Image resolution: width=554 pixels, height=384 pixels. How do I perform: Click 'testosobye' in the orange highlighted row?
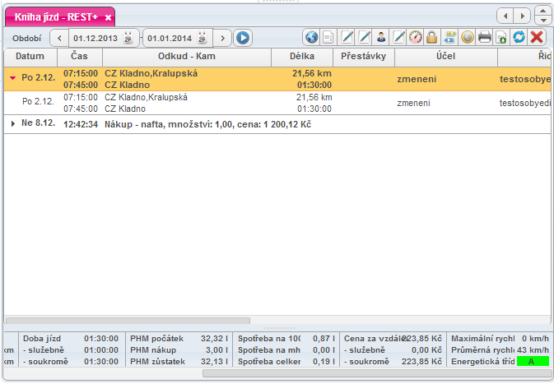(525, 79)
